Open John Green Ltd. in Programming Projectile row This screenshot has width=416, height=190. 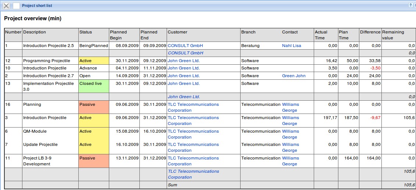tap(184, 61)
